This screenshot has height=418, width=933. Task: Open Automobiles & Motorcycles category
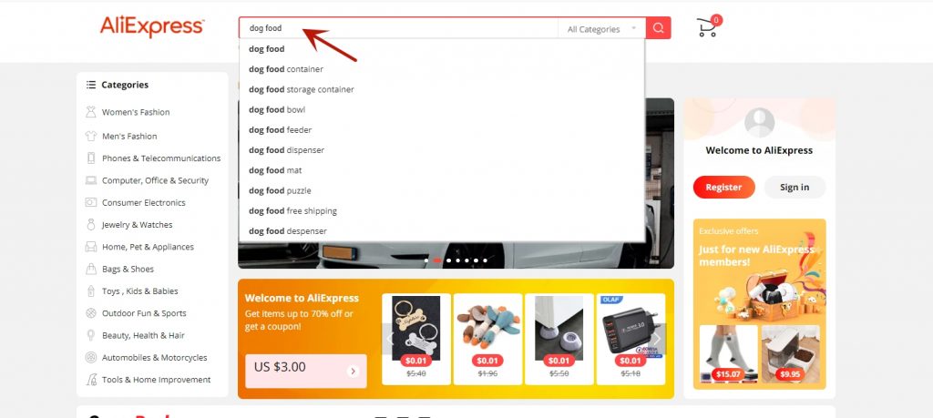pos(154,357)
